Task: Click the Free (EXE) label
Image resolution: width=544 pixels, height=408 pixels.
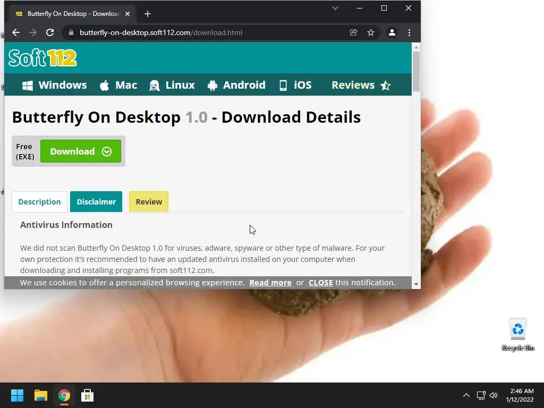Action: coord(25,151)
